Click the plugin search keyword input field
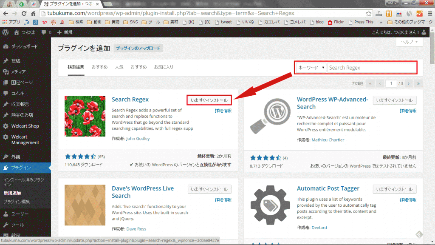Screen dimensions: 435x245 point(372,68)
